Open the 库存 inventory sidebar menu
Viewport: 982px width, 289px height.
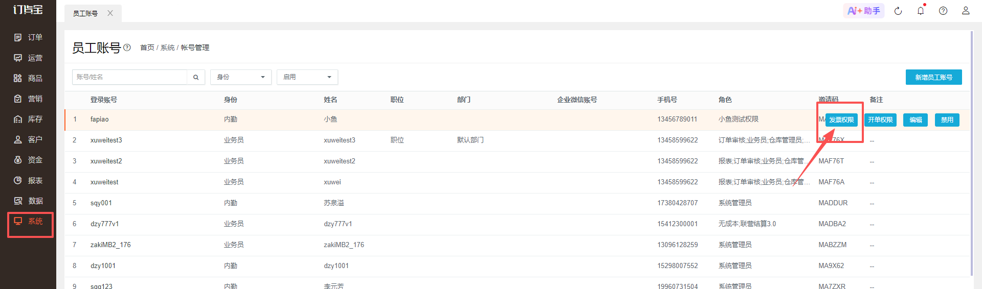tap(28, 119)
